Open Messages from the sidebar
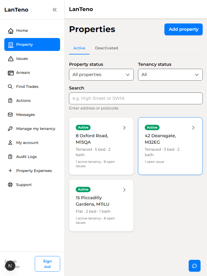This screenshot has height=276, width=207. [x=32, y=115]
